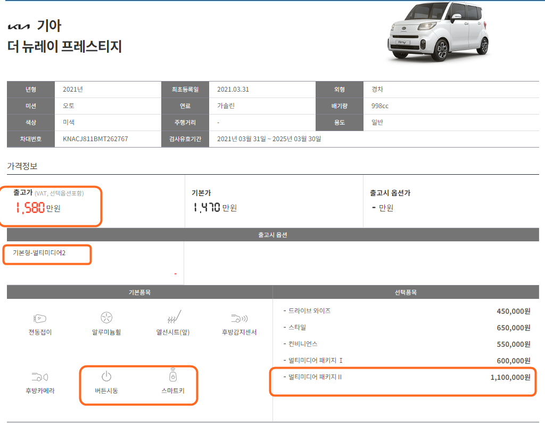Click the 기본가 label
Viewport: 545px width, 423px height.
201,193
